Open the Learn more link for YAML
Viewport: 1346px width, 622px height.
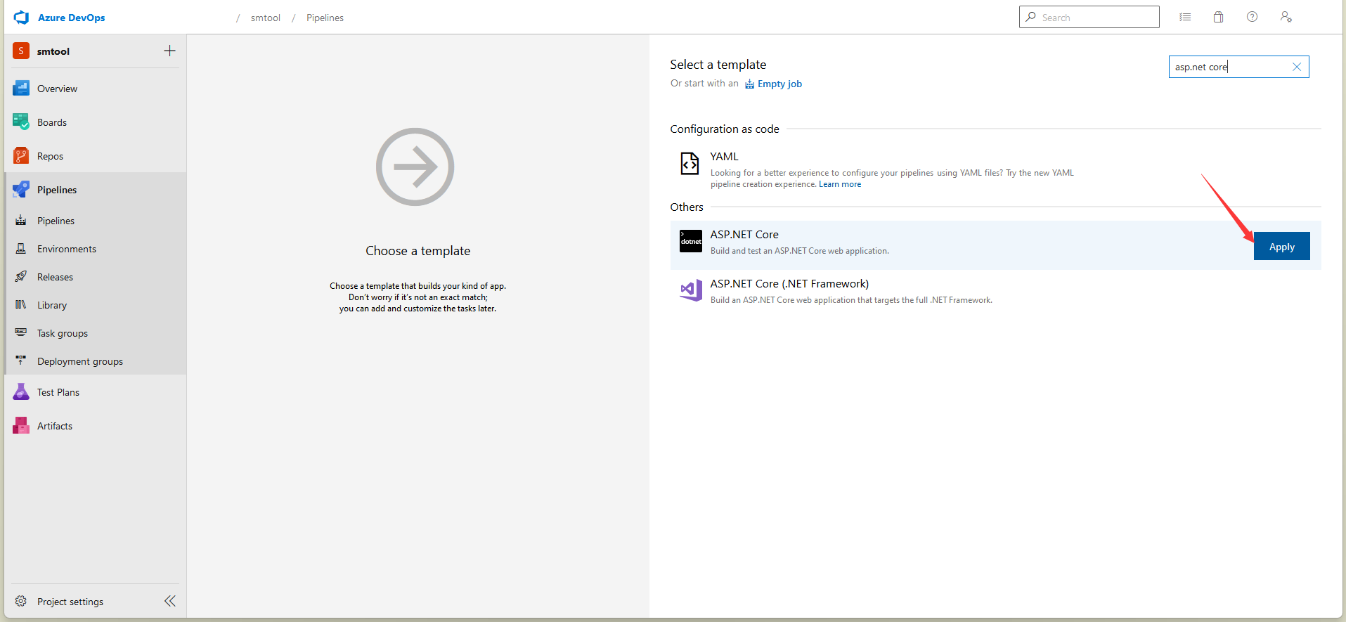click(x=839, y=184)
